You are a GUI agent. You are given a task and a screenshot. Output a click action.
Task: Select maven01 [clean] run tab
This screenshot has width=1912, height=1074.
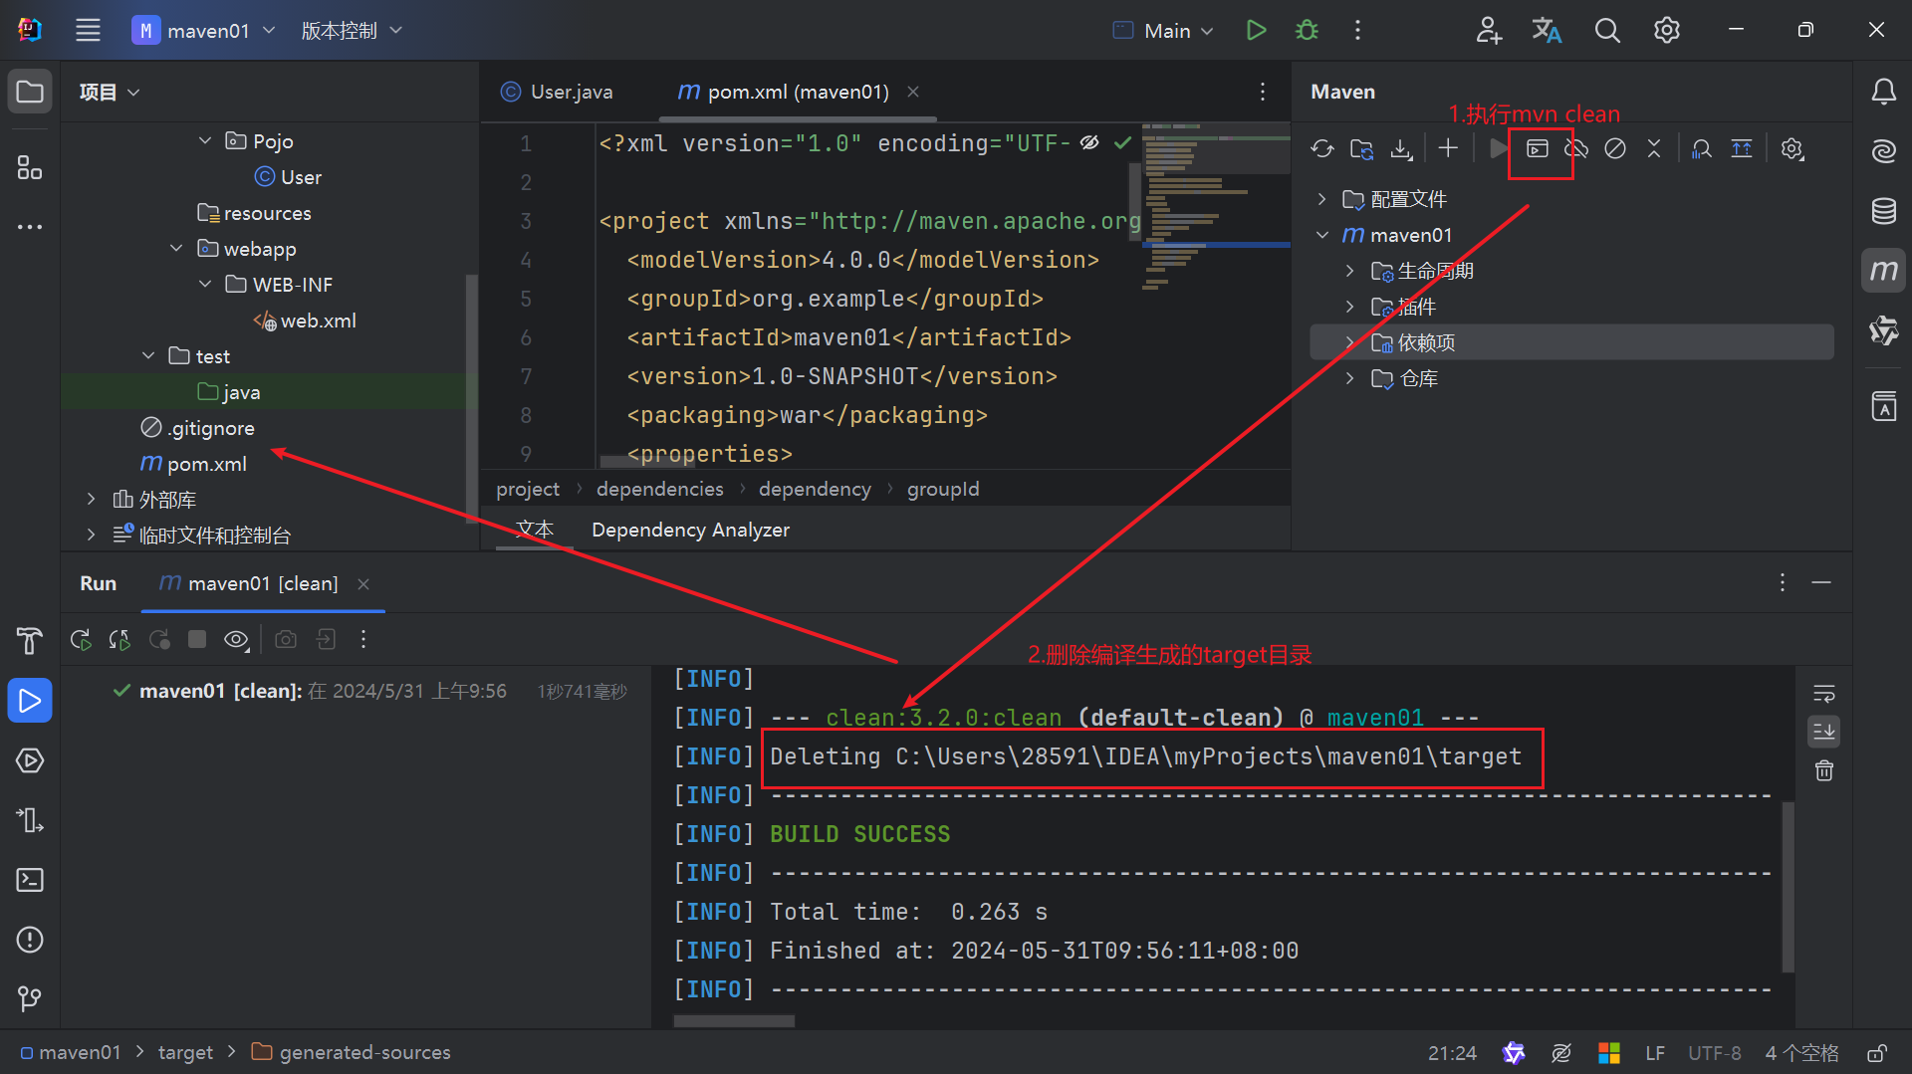point(249,583)
